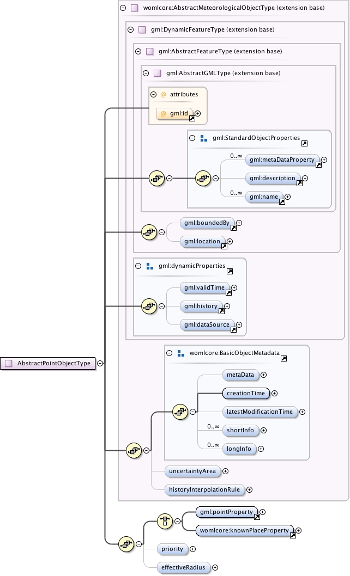This screenshot has height=576, width=350.
Task: Collapse gml:DynamicFeatureType extension base
Action: pyautogui.click(x=131, y=30)
